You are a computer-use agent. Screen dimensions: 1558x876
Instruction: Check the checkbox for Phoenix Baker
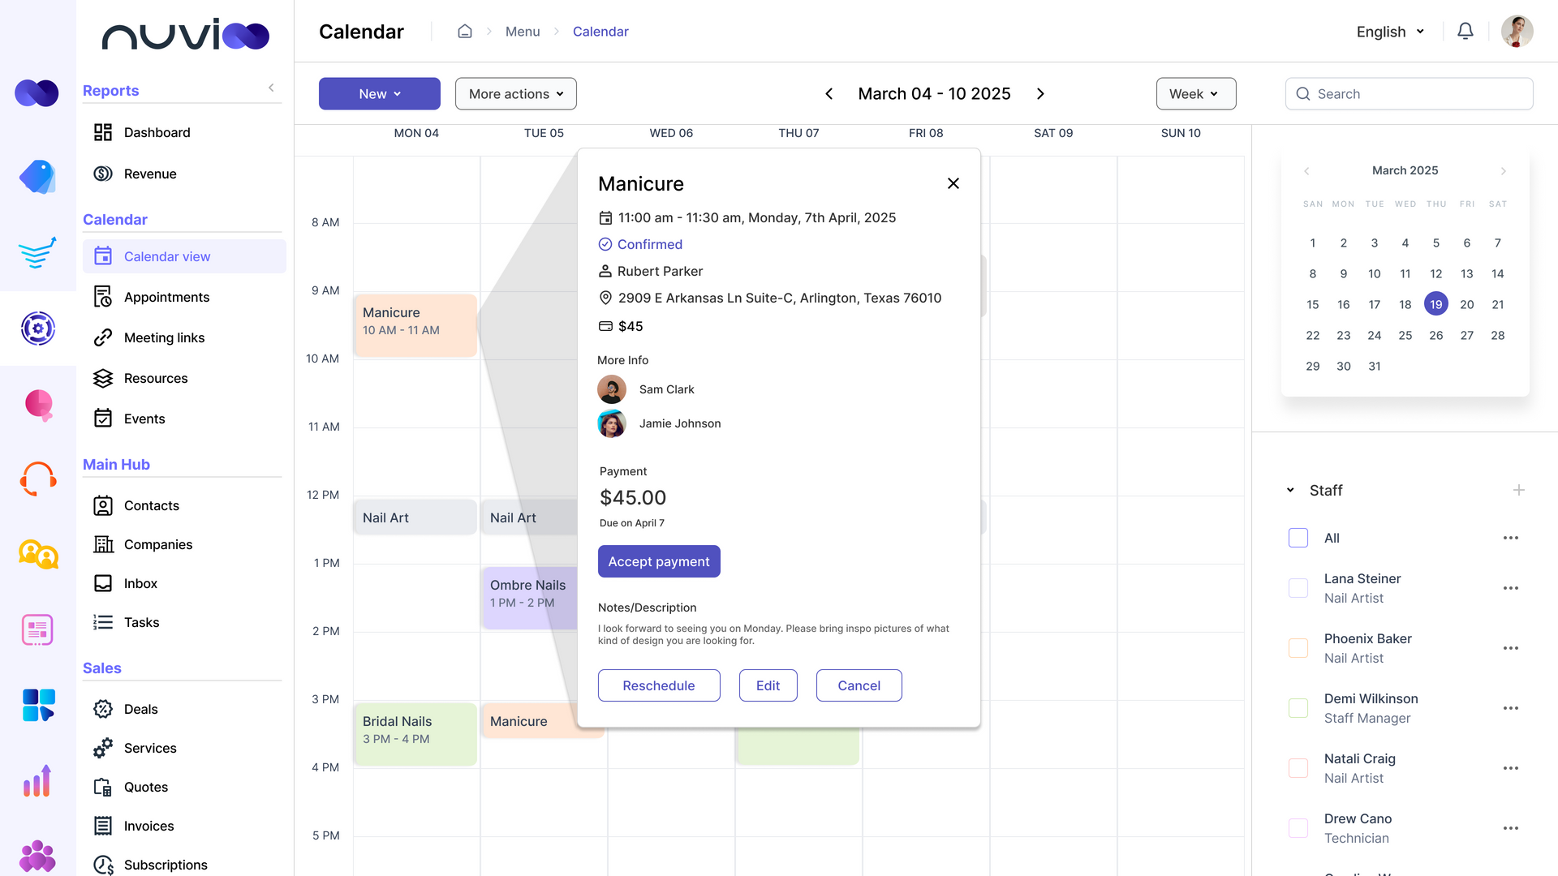(1298, 648)
